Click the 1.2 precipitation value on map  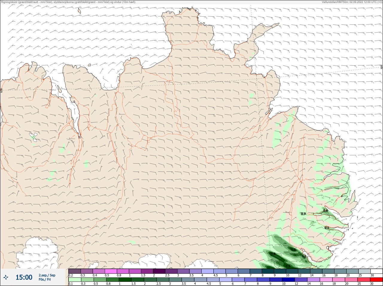click(x=304, y=256)
